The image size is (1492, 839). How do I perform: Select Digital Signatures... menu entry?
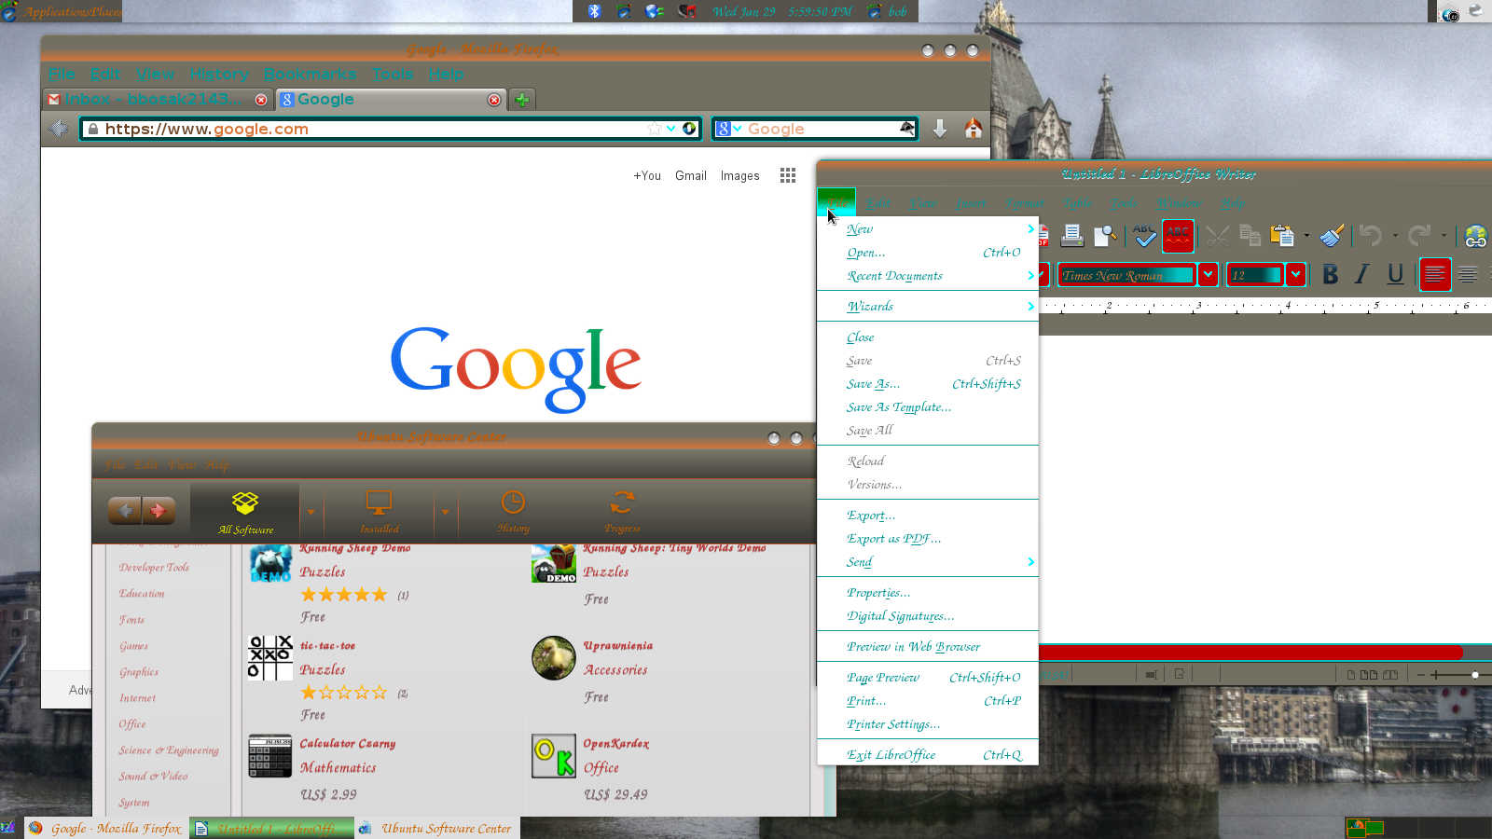pos(928,615)
